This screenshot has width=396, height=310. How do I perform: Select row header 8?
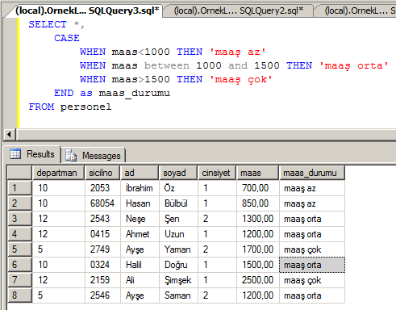[x=19, y=295]
